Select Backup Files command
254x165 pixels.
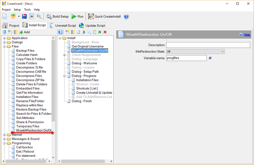pyautogui.click(x=25, y=50)
